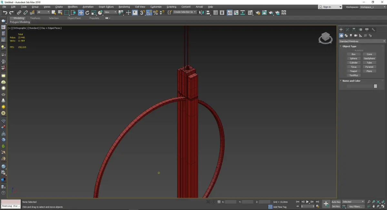Click the X coordinate input field

[x=231, y=202]
